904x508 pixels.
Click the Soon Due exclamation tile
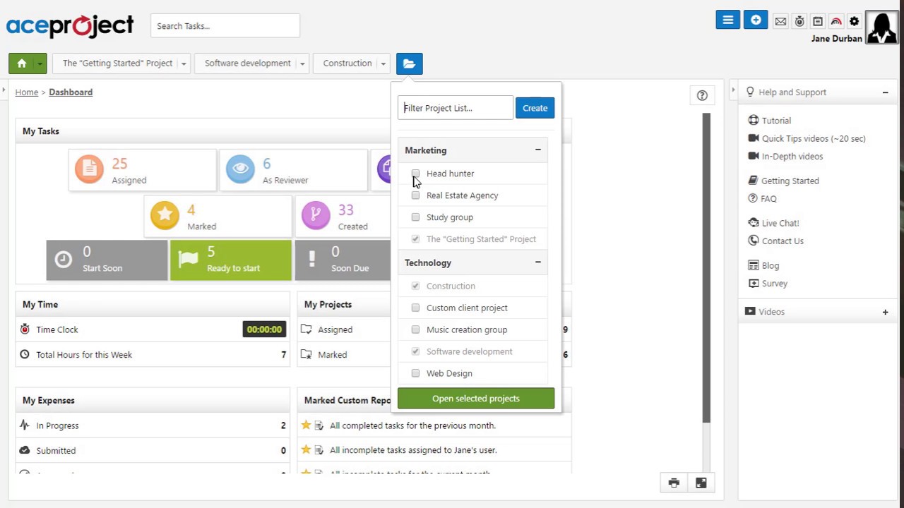[x=343, y=260]
